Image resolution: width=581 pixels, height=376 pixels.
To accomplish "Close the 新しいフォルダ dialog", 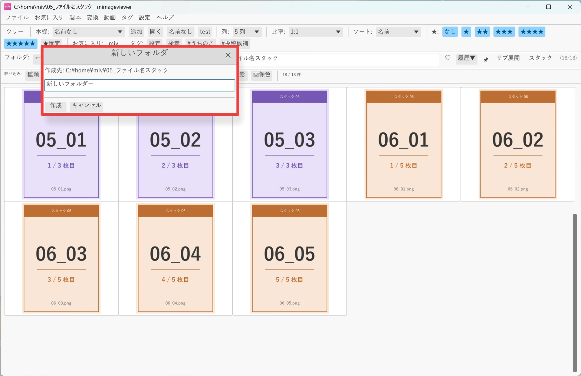I will tap(228, 55).
